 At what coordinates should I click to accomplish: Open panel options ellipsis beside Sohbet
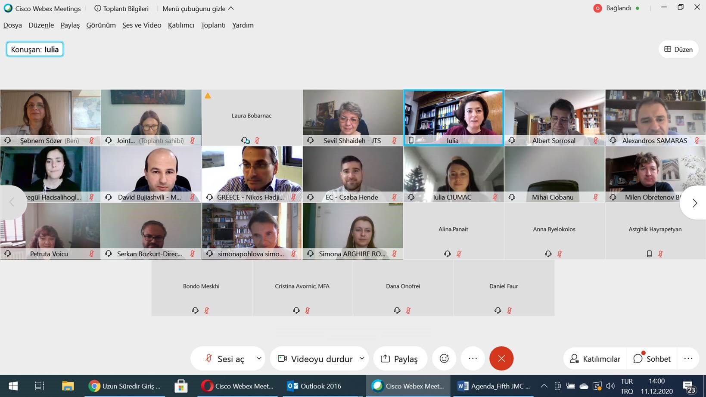(x=688, y=359)
